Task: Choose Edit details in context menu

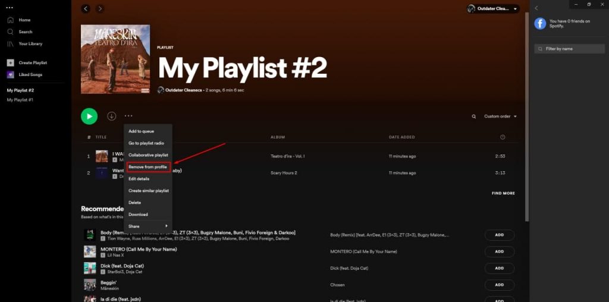Action: [x=148, y=179]
